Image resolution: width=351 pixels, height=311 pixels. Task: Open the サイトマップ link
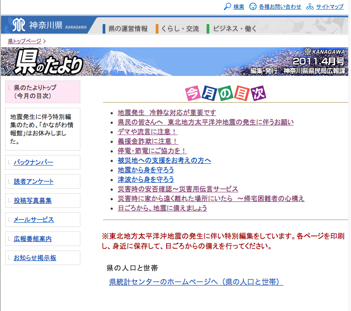coord(330,7)
